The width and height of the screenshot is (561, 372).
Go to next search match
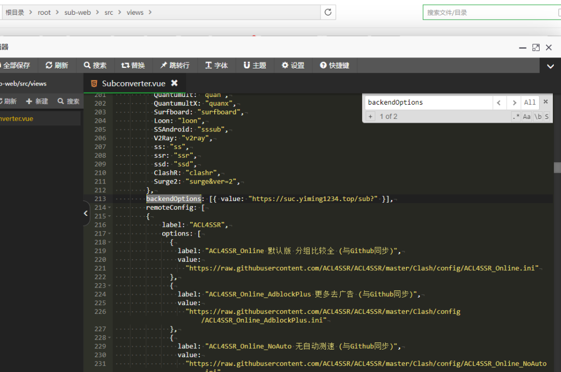point(513,102)
